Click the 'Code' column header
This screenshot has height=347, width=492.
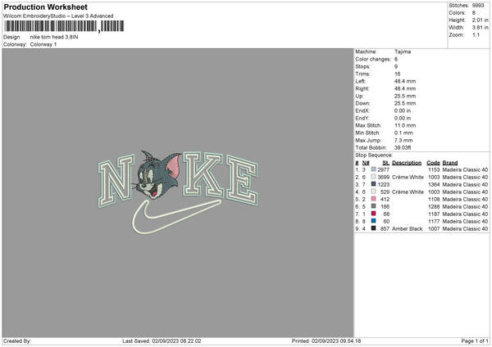[433, 163]
